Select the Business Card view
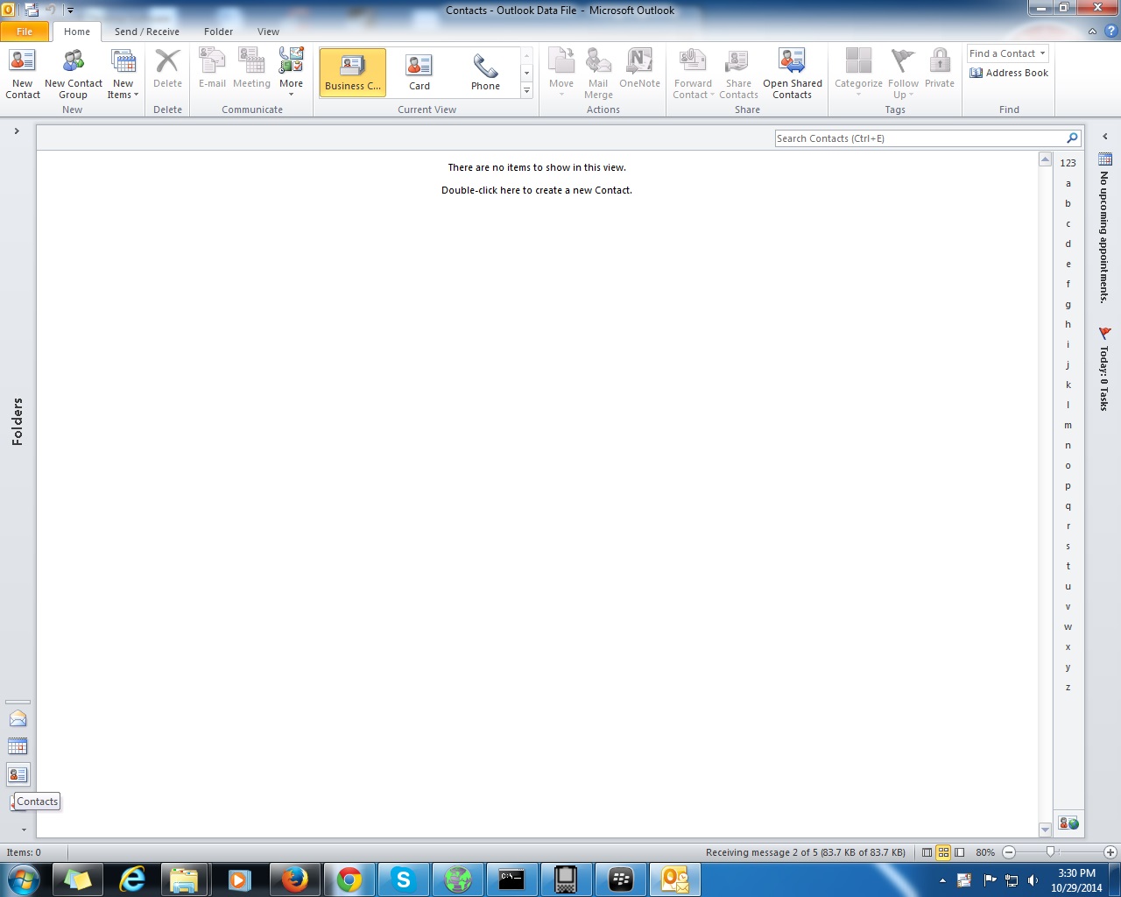Image resolution: width=1121 pixels, height=897 pixels. pyautogui.click(x=353, y=72)
